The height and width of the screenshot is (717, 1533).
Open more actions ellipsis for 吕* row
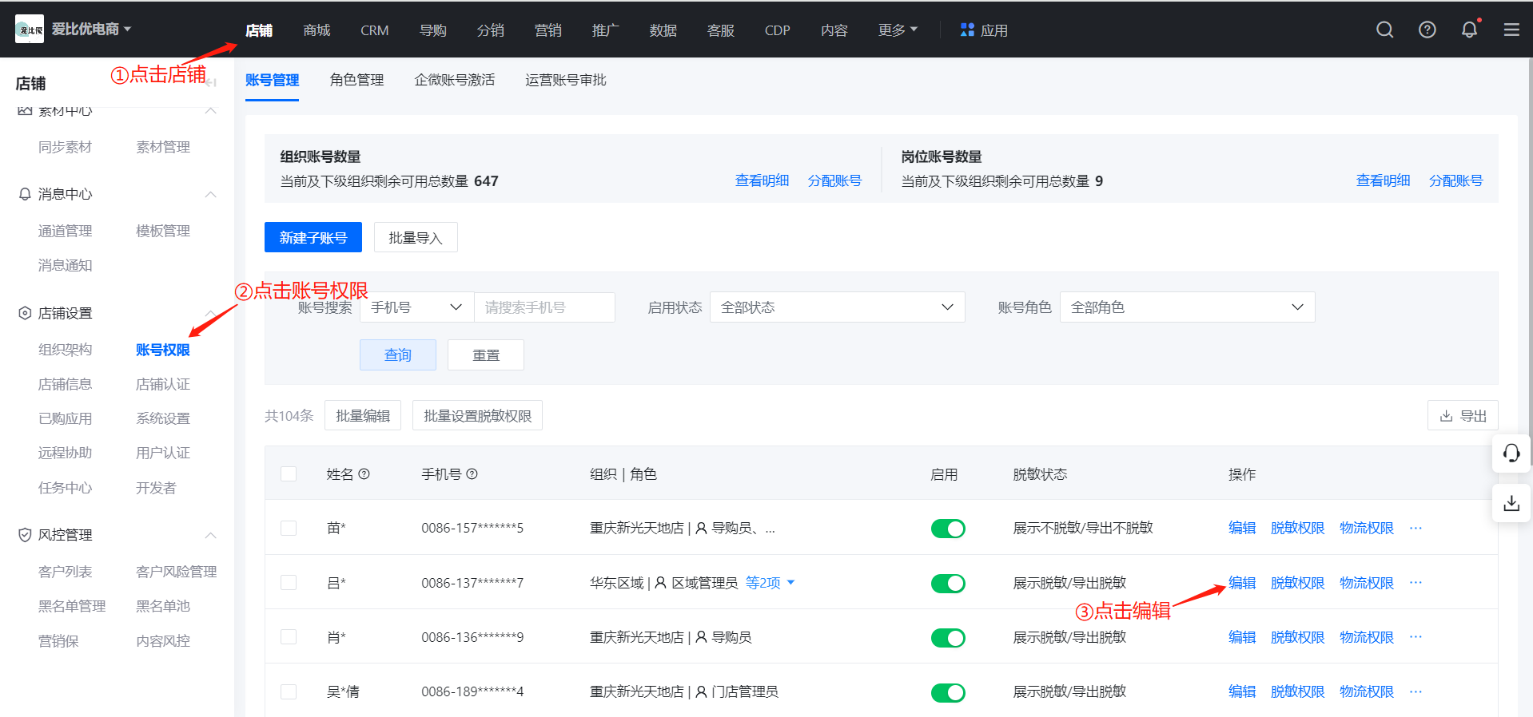(x=1416, y=583)
